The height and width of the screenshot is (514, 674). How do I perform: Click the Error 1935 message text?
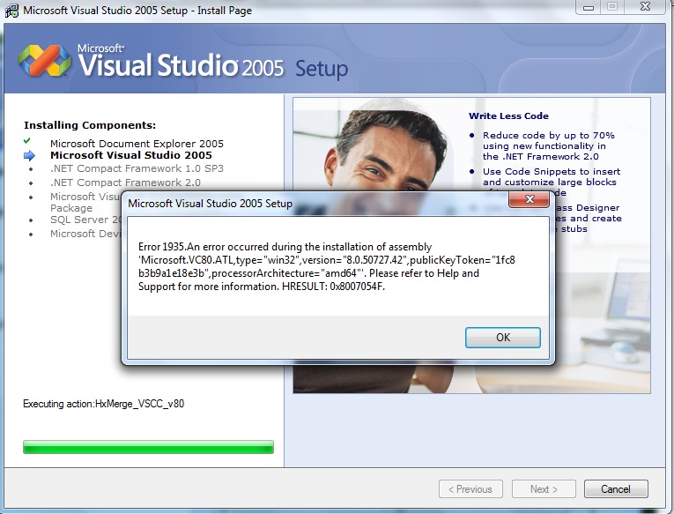327,266
